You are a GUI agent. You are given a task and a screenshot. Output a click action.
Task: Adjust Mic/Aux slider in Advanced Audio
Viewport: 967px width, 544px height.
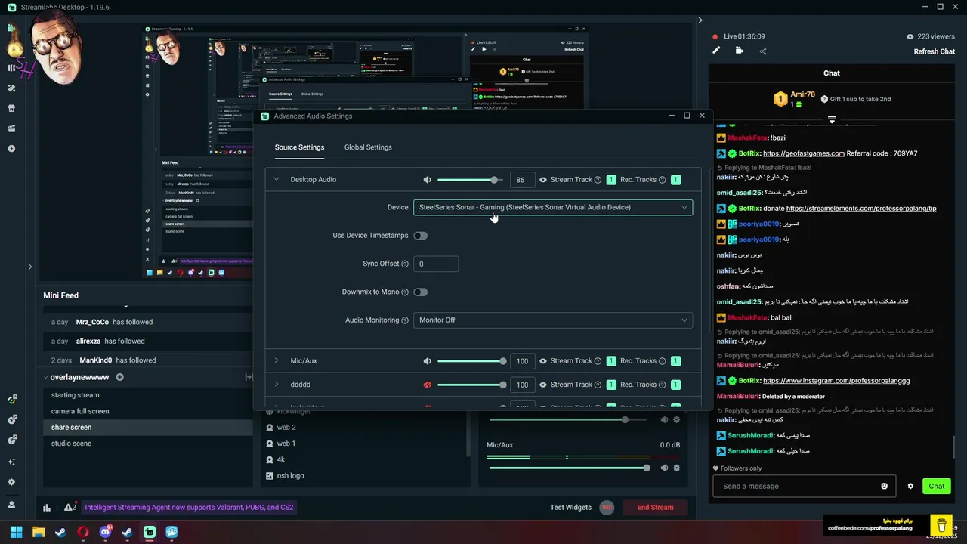[x=471, y=361]
